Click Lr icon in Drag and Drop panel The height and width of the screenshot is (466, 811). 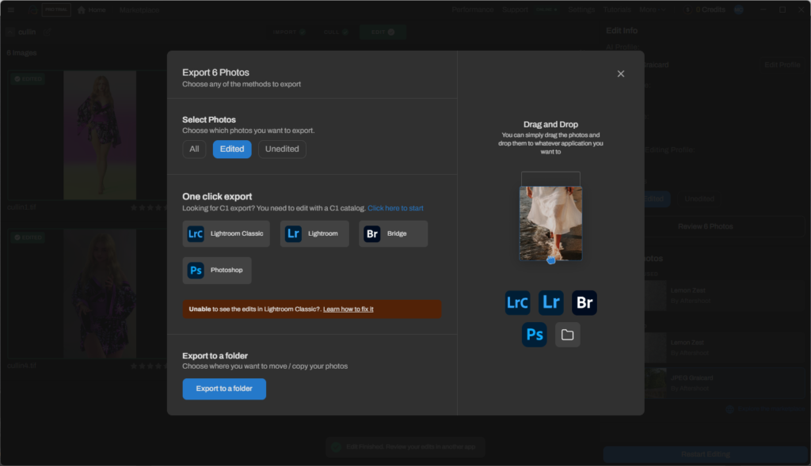(551, 303)
